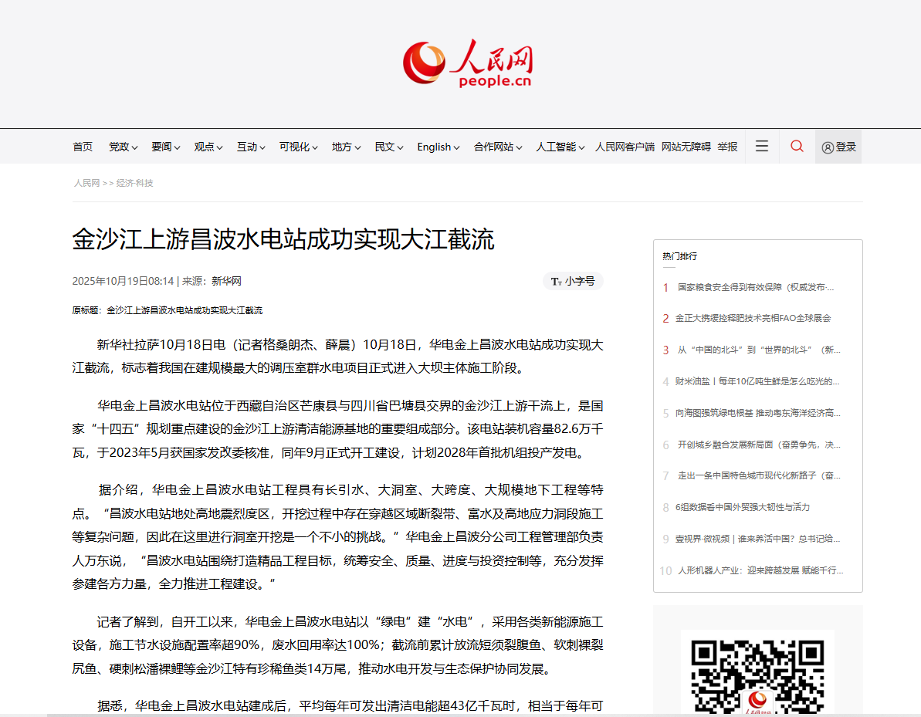
Task: Select 网站无障碍 accessibility option
Action: [686, 147]
